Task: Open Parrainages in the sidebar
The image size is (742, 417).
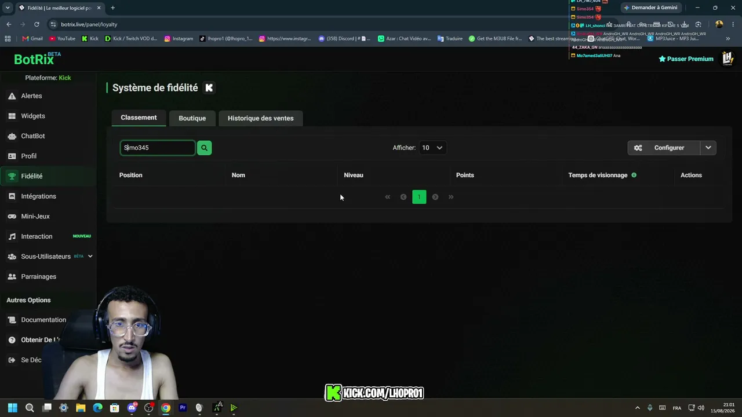Action: [x=38, y=276]
